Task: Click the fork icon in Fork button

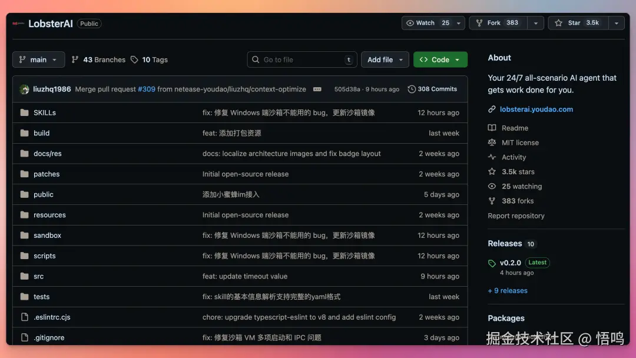Action: coord(479,23)
